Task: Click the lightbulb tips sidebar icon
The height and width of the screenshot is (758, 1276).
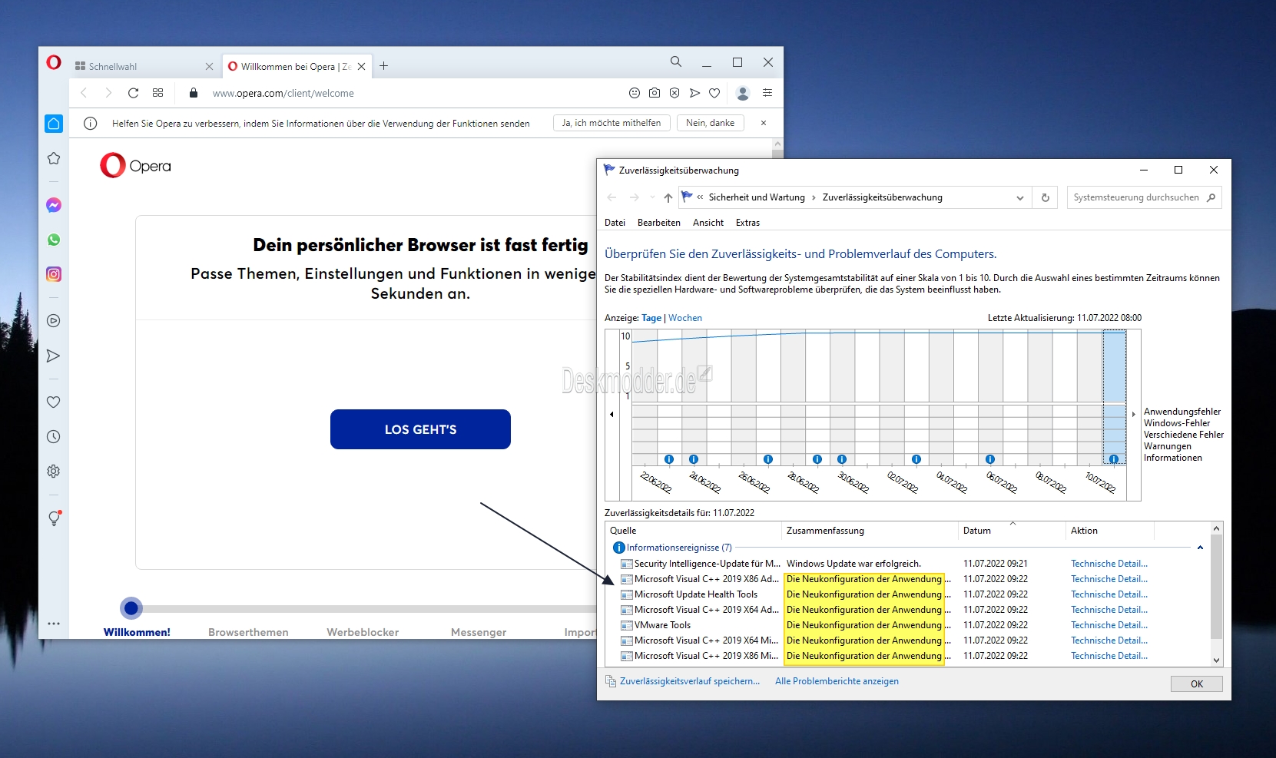Action: click(x=54, y=518)
